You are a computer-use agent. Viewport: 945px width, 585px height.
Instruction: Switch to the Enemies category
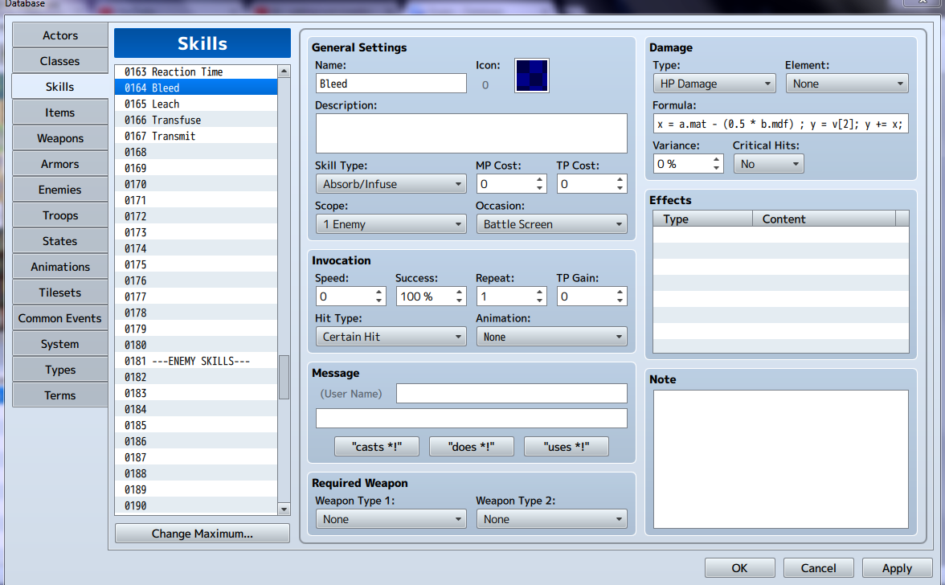(59, 189)
